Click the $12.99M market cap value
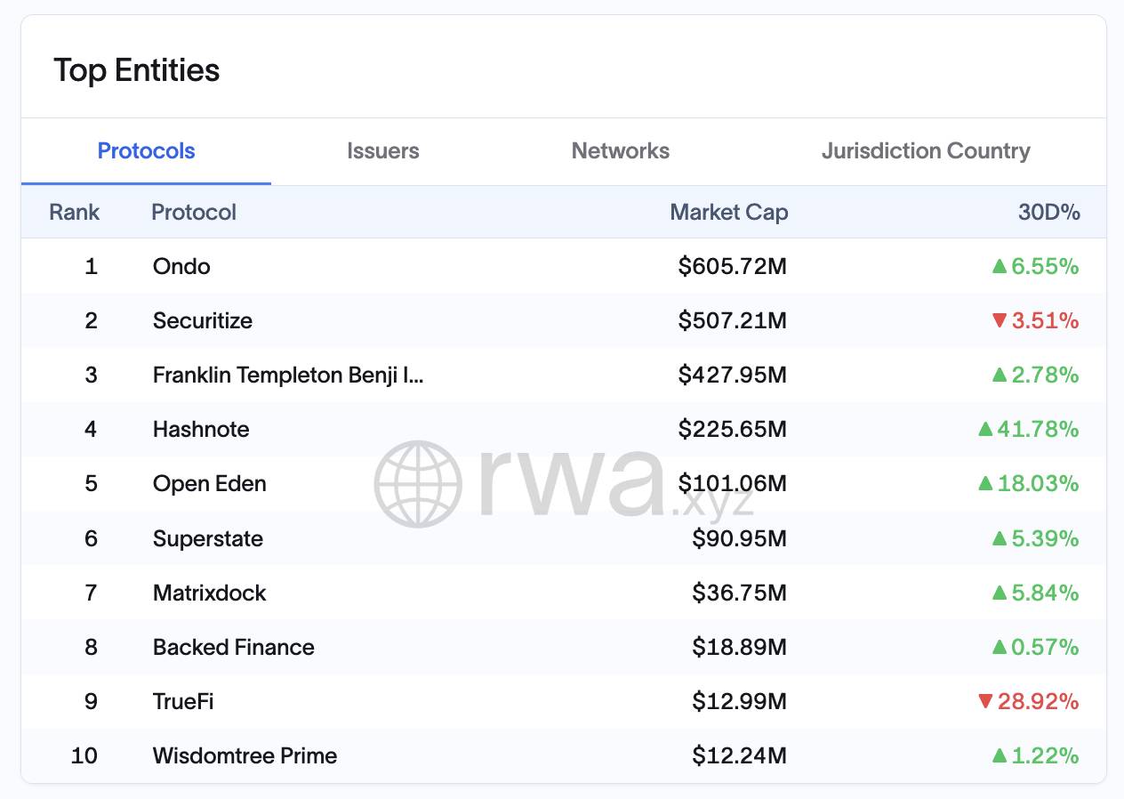Screen dimensions: 1124x799 [740, 701]
